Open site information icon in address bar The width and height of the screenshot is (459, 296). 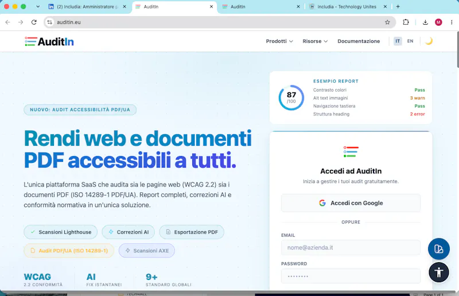50,22
